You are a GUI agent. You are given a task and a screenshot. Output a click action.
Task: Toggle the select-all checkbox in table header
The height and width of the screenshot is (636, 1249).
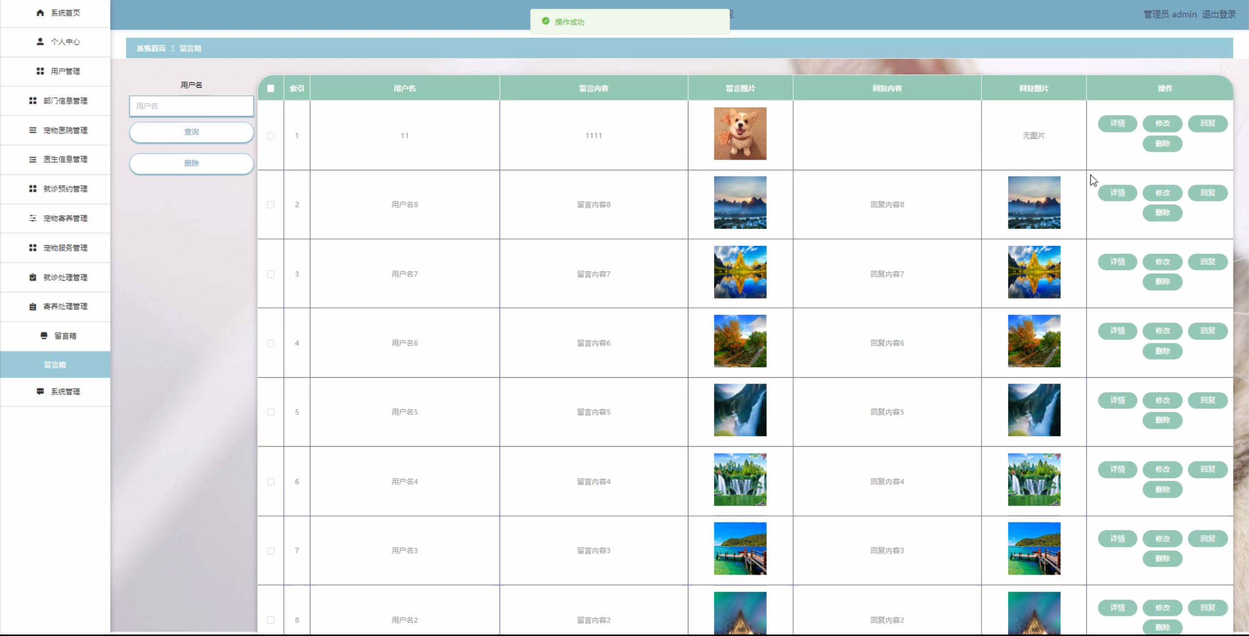270,89
